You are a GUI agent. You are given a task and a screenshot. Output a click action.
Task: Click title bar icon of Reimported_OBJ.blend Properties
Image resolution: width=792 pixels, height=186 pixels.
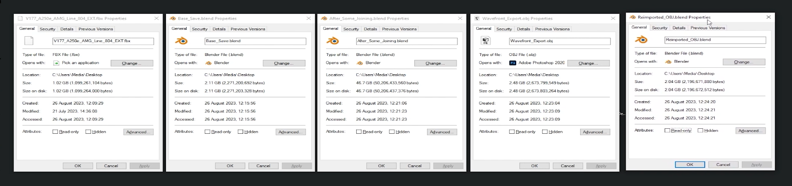[x=632, y=17]
